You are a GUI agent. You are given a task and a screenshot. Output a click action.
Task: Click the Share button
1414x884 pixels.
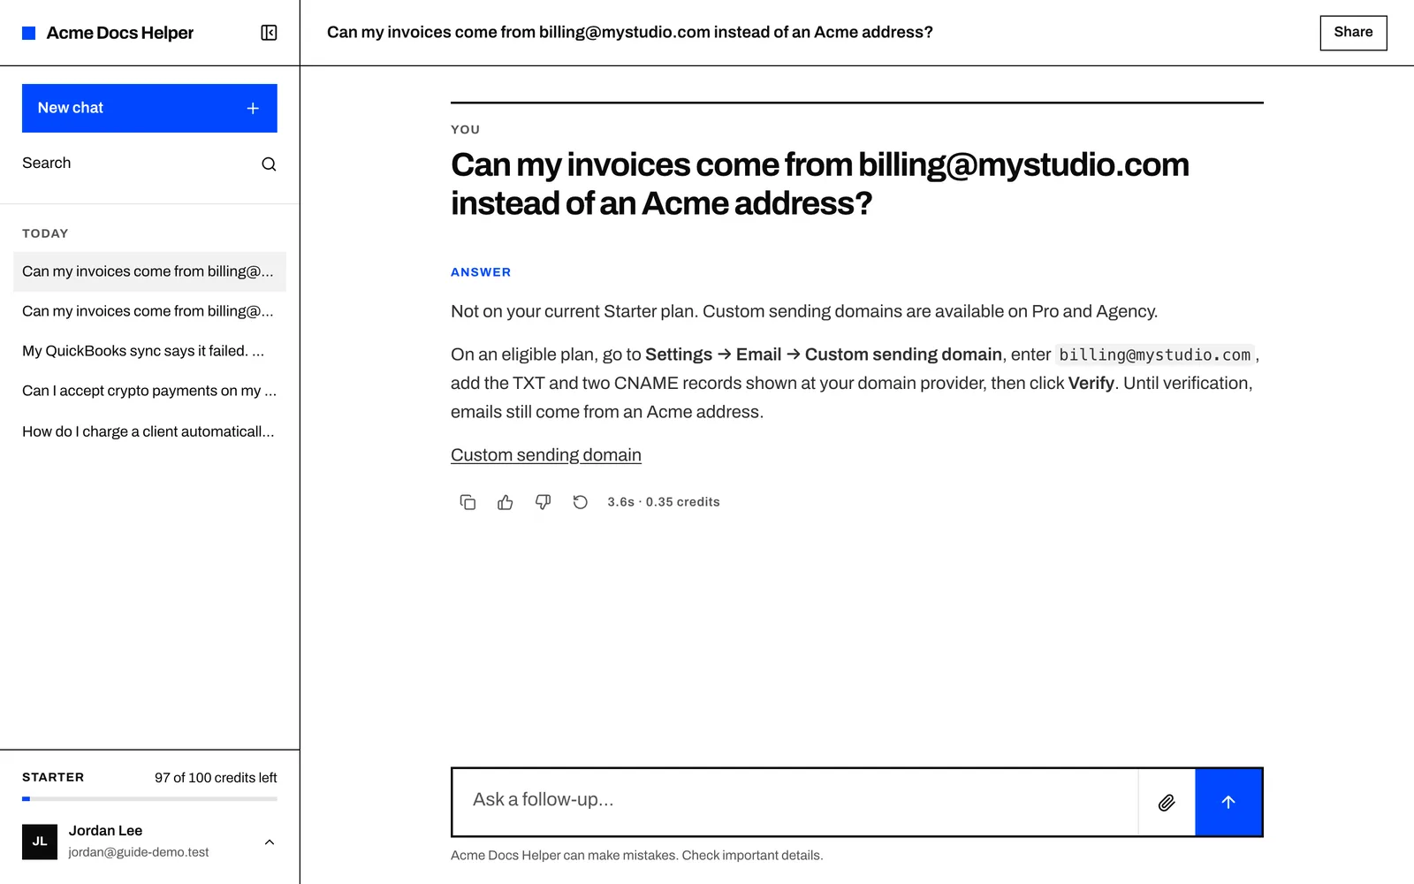tap(1353, 33)
